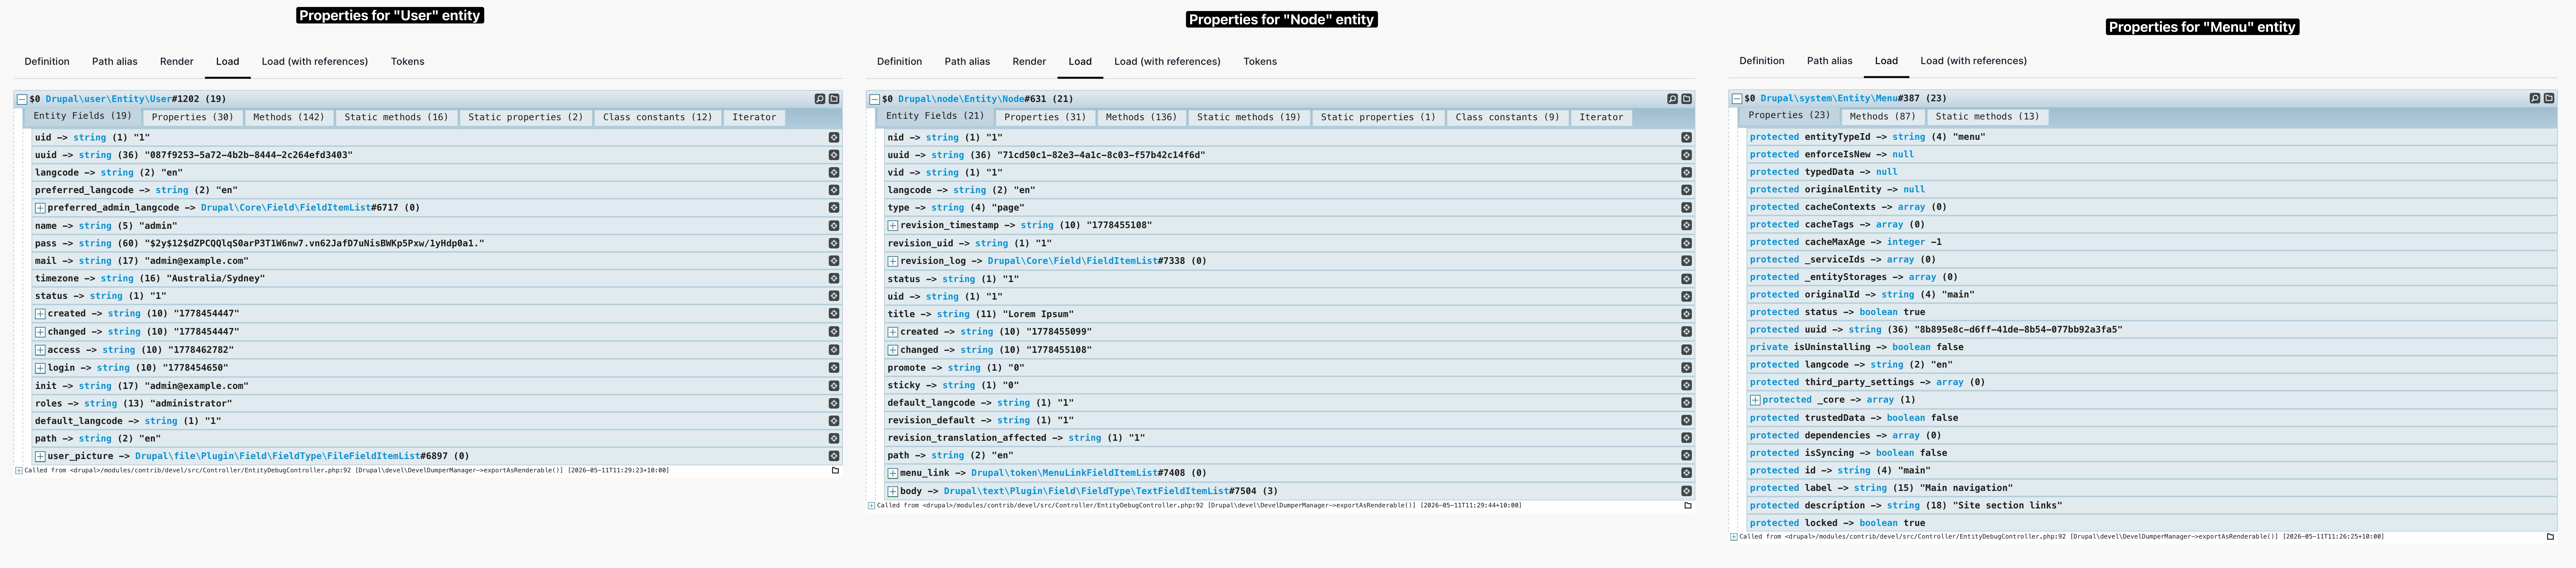2576x568 pixels.
Task: Expand the menu_link field in Node dump
Action: point(893,473)
